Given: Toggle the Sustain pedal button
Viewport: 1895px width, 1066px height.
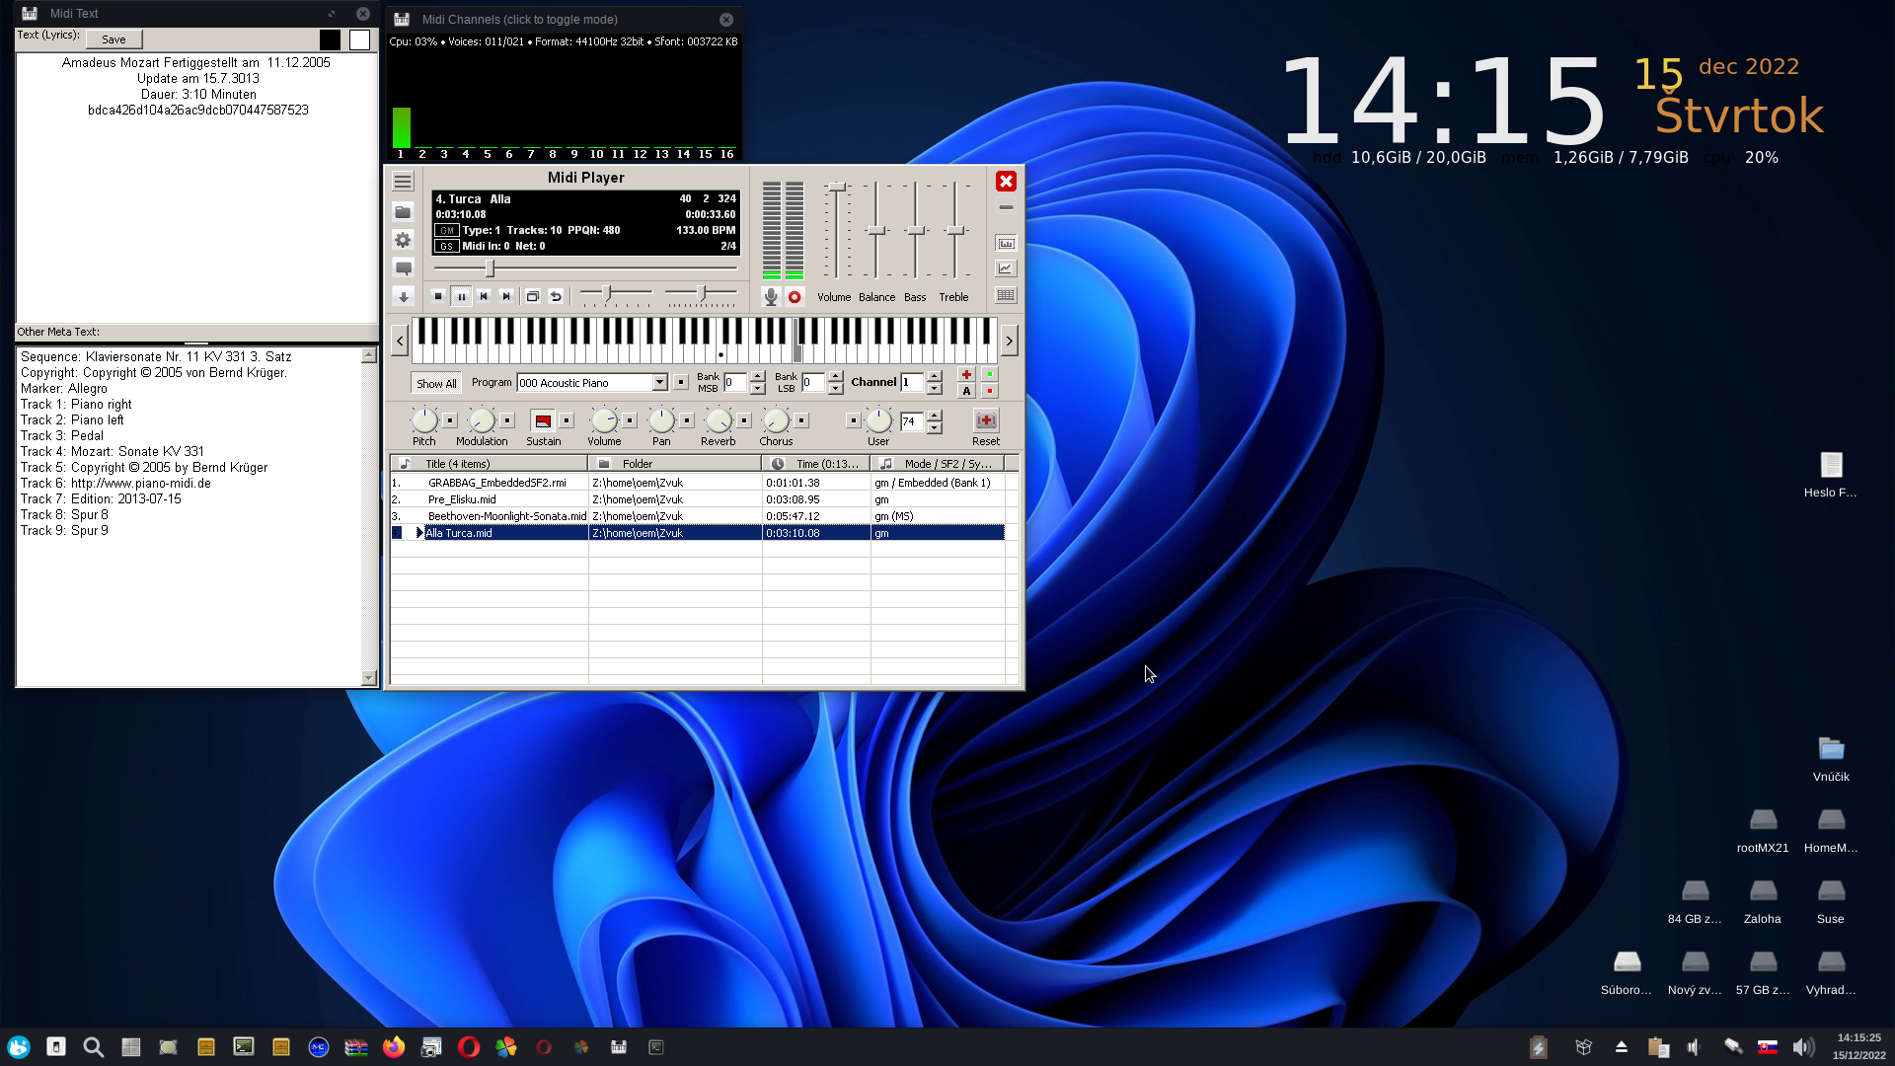Looking at the screenshot, I should pos(542,420).
